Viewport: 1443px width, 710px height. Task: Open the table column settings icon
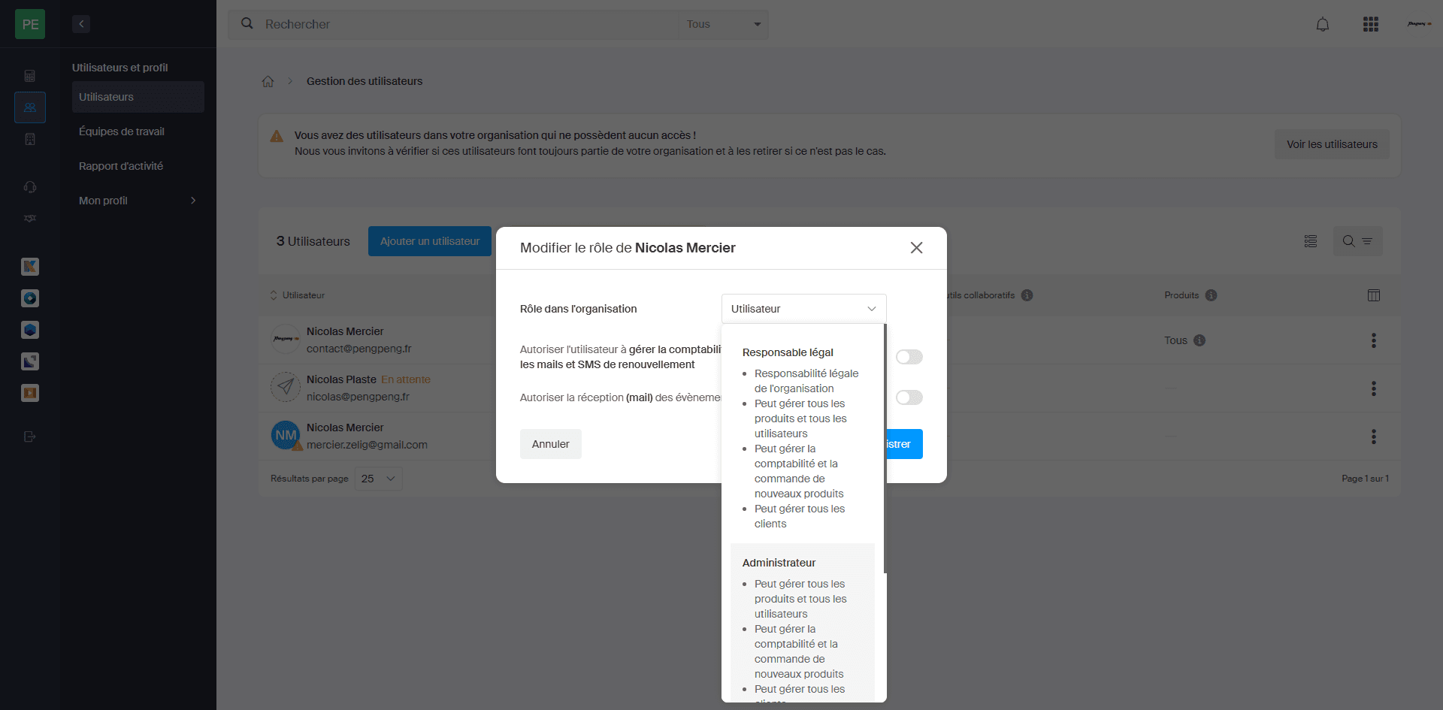click(1374, 295)
